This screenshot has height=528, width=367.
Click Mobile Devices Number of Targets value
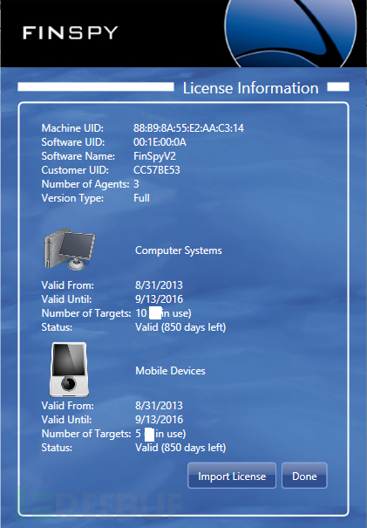click(x=160, y=434)
